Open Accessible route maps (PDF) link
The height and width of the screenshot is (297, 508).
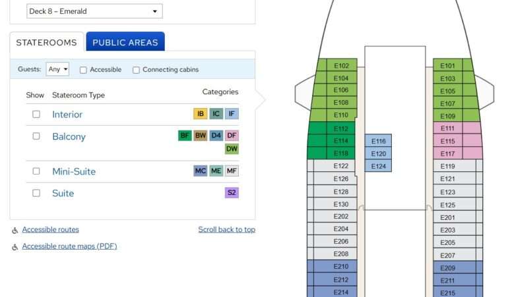[x=69, y=246]
